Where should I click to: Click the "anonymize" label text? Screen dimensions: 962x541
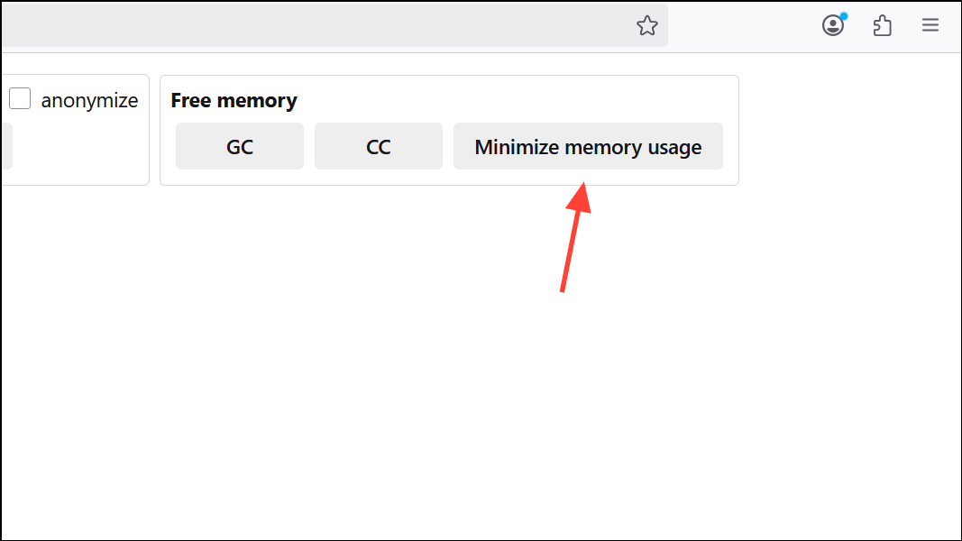89,100
